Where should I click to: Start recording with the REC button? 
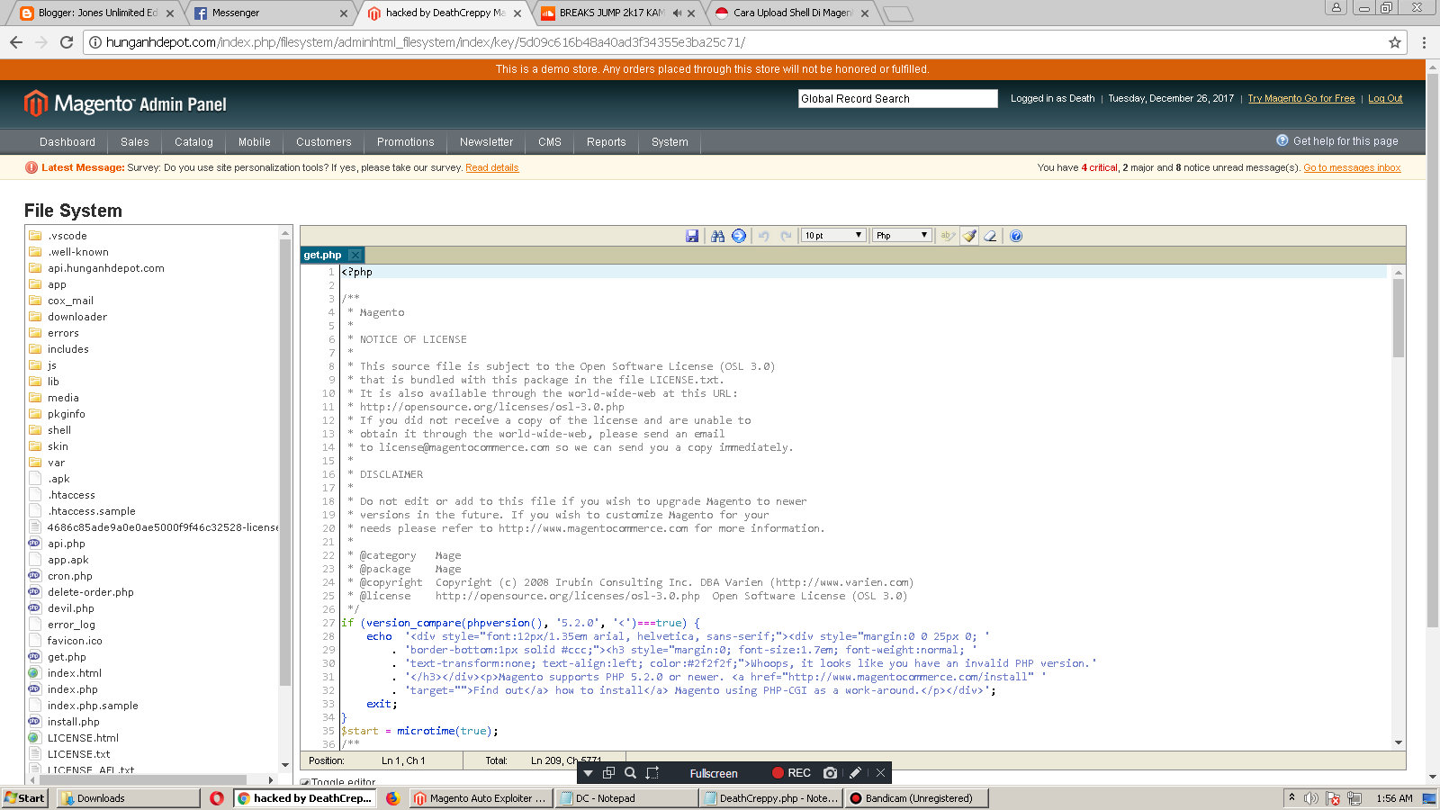789,772
